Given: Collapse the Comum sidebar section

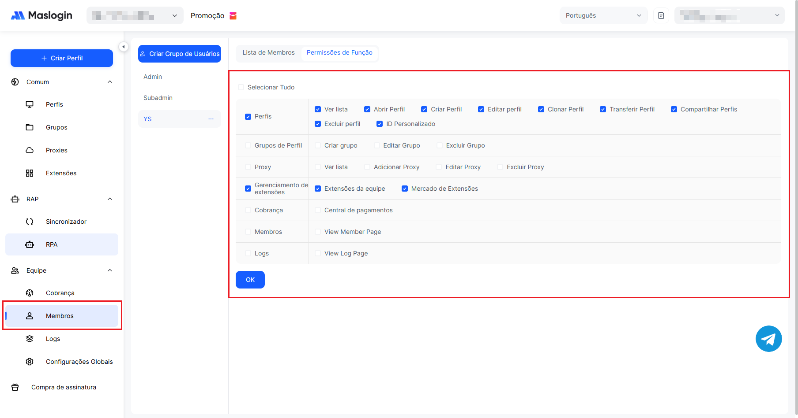Looking at the screenshot, I should tap(110, 82).
